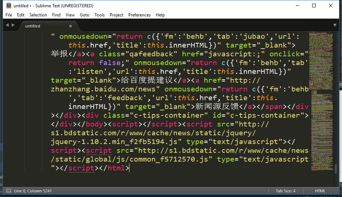Click the 'body' closing tag
This screenshot has width=342, height=197.
[94, 124]
